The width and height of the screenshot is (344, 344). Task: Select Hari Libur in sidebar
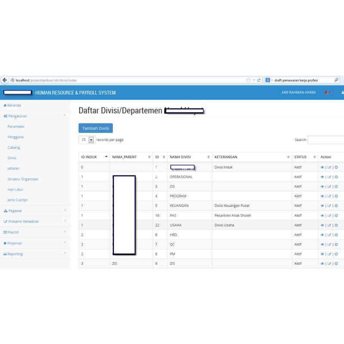point(15,189)
